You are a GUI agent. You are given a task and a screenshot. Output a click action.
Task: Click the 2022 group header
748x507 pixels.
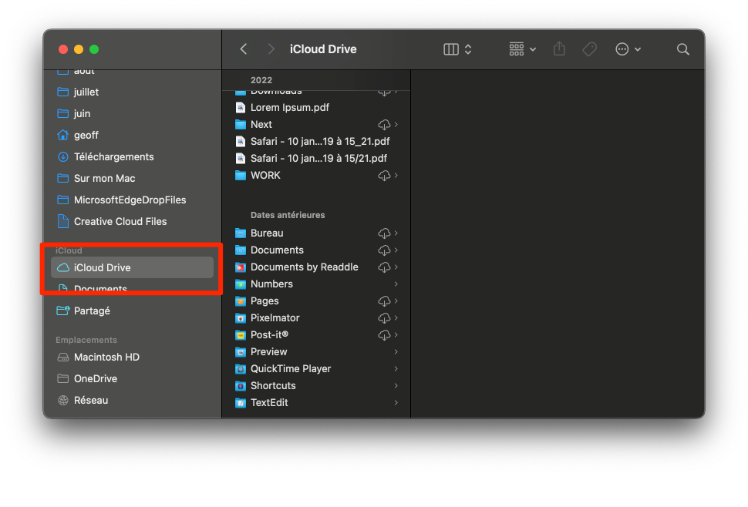pos(261,80)
